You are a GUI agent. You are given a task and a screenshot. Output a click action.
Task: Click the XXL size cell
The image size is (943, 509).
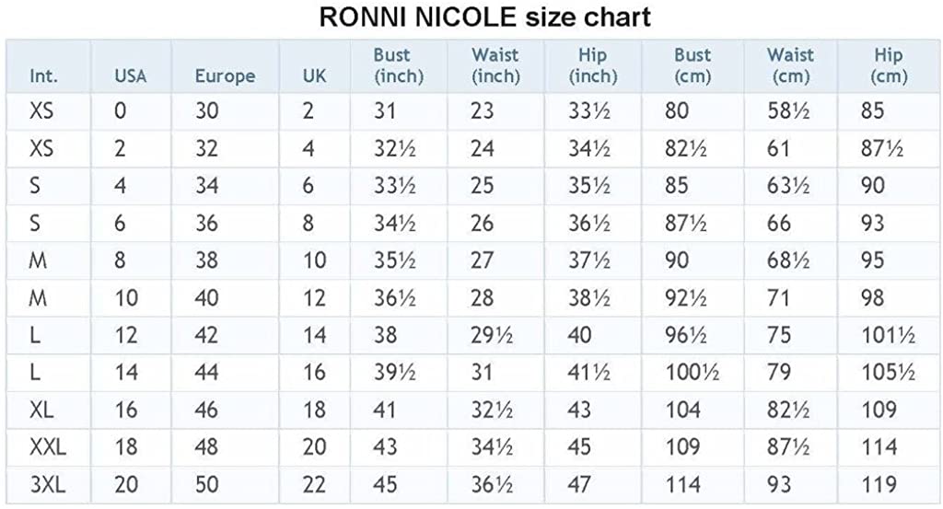48,447
